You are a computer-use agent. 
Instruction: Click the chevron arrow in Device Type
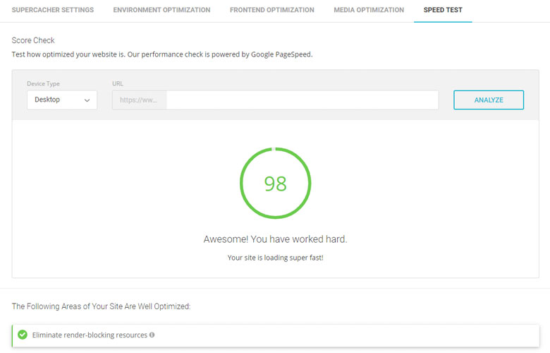point(87,100)
